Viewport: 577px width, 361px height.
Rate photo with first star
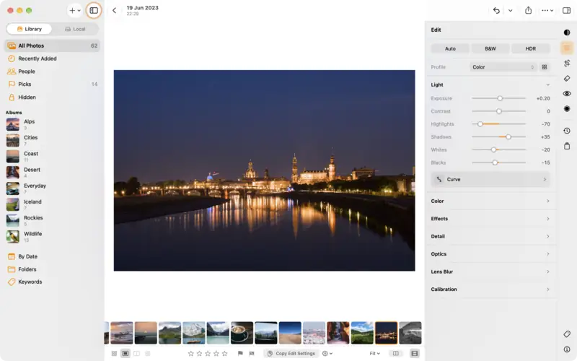[x=190, y=353]
